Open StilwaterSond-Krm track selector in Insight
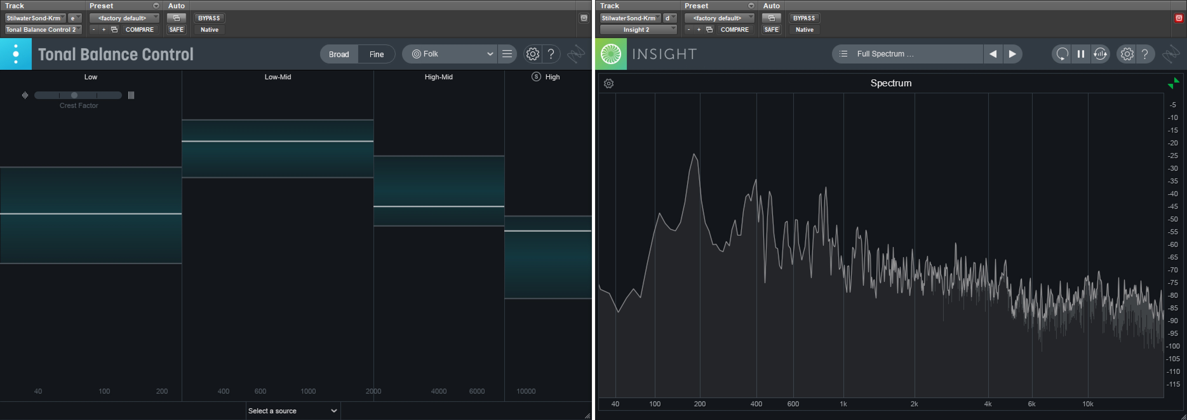1187x420 pixels. [630, 18]
